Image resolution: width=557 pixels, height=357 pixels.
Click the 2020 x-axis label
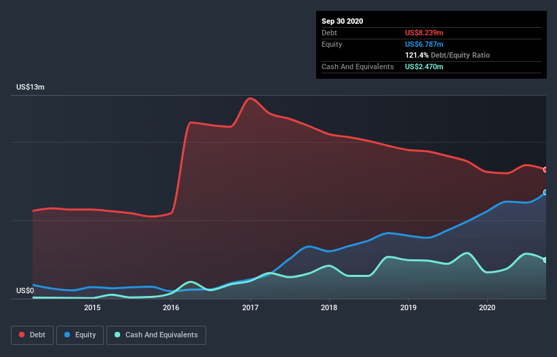[x=487, y=307]
